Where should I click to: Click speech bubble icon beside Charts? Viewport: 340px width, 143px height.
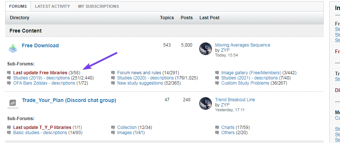[217, 127]
